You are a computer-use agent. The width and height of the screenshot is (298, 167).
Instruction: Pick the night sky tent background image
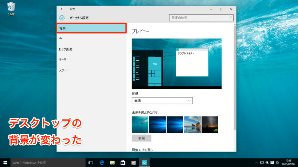[x=210, y=124]
